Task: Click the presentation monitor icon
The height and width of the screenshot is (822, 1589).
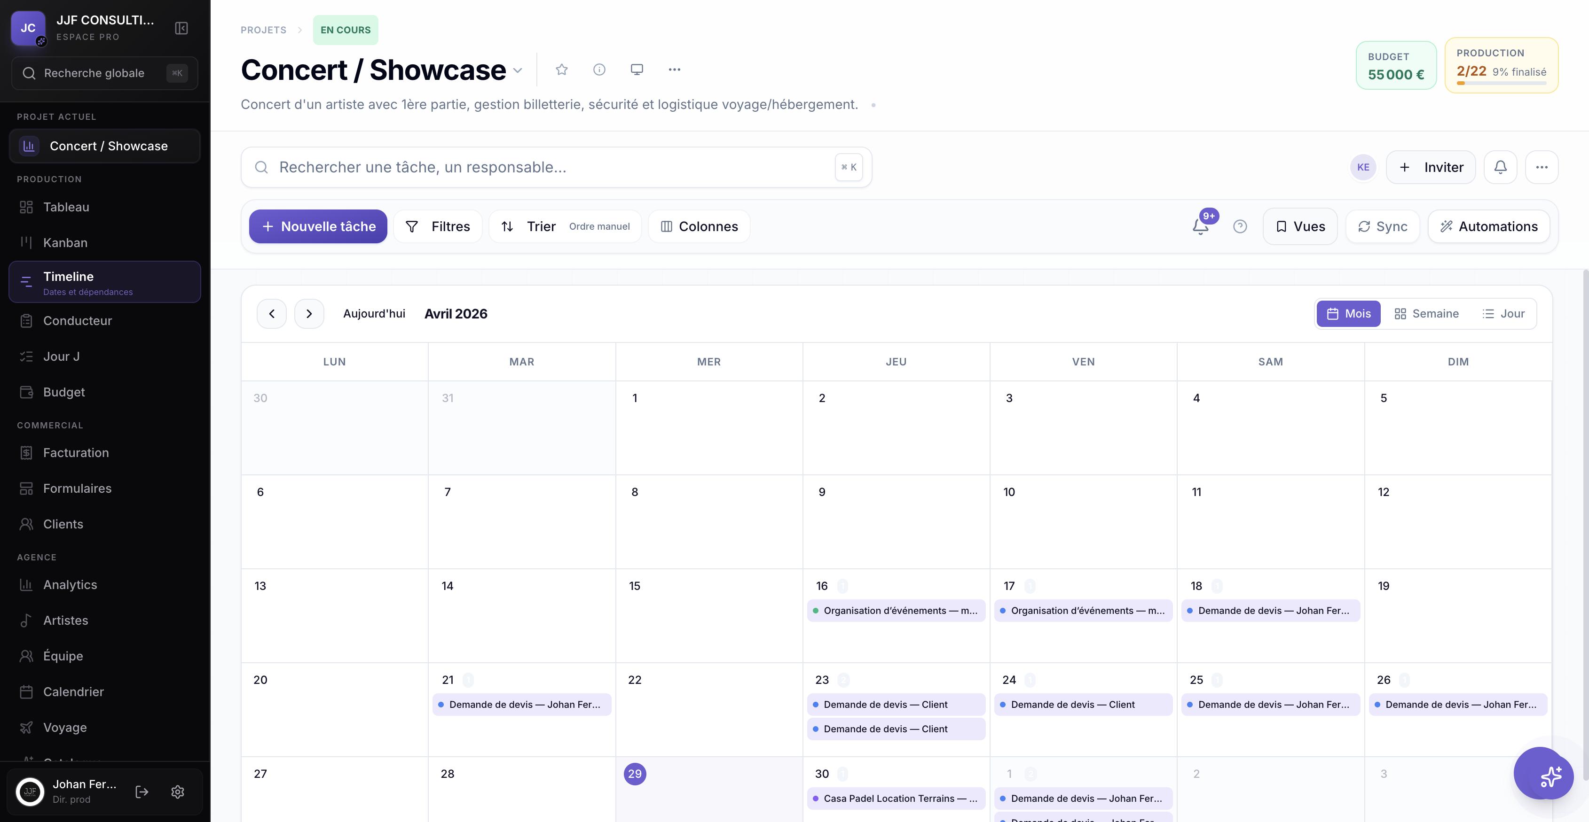Action: click(637, 70)
